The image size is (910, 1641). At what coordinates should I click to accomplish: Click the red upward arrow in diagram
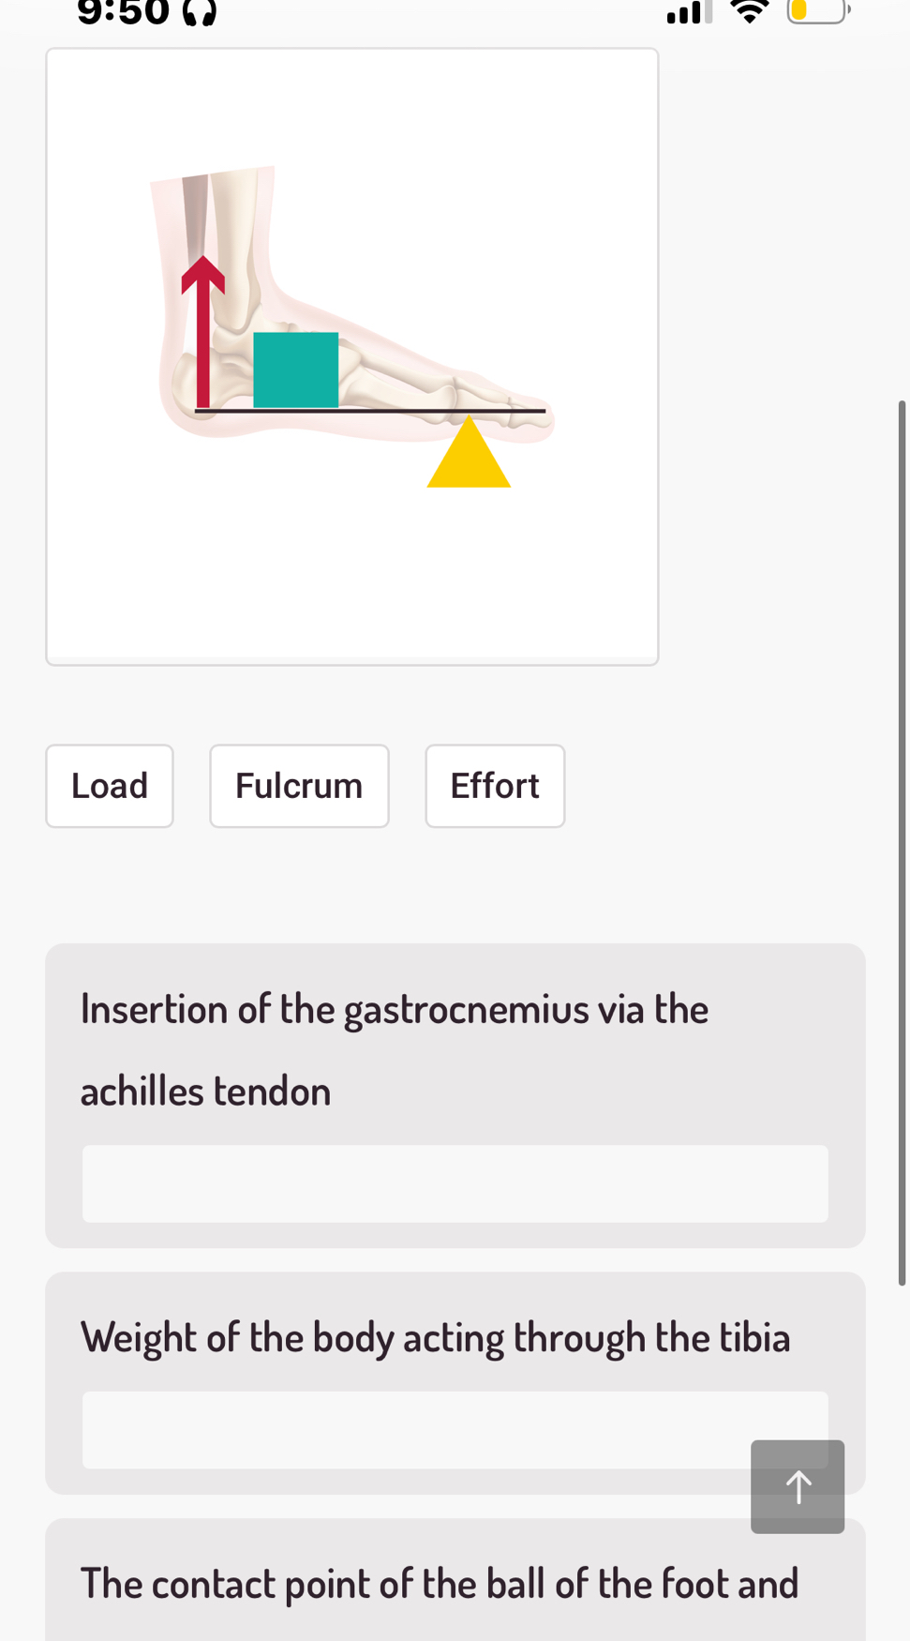[x=202, y=332]
